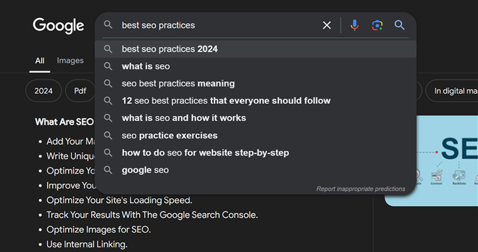The image size is (478, 252).
Task: Click the search icon beside "google seo" suggestion
Action: click(x=108, y=170)
